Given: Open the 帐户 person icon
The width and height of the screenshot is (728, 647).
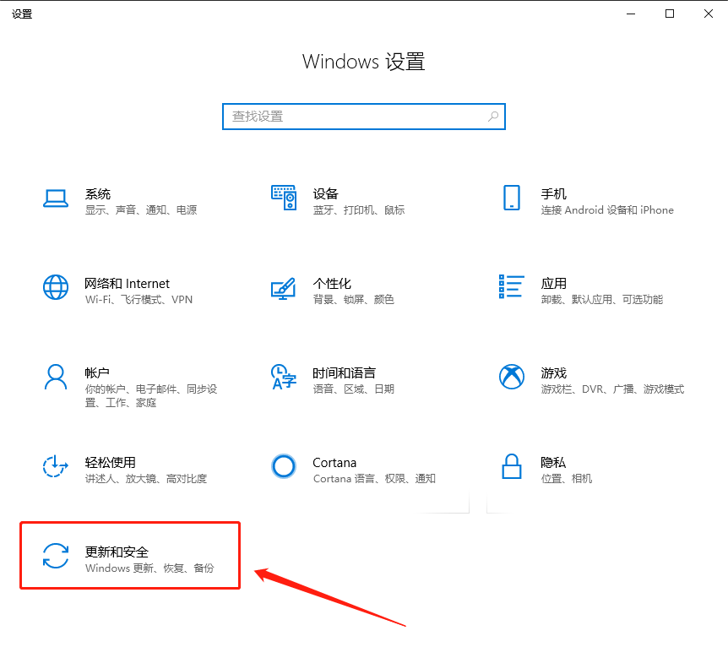Looking at the screenshot, I should coord(56,377).
